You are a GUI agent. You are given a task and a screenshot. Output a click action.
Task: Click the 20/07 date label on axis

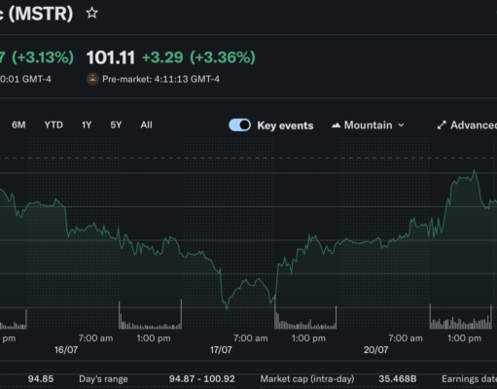pos(375,350)
